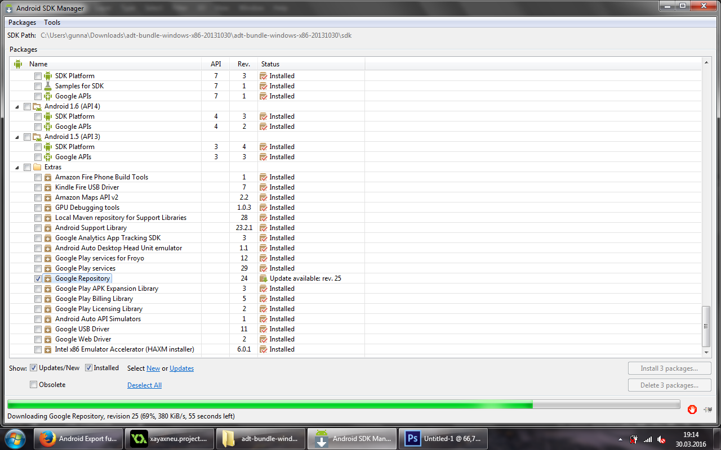Click the Android icon in the Name header
The image size is (721, 450).
(x=18, y=64)
